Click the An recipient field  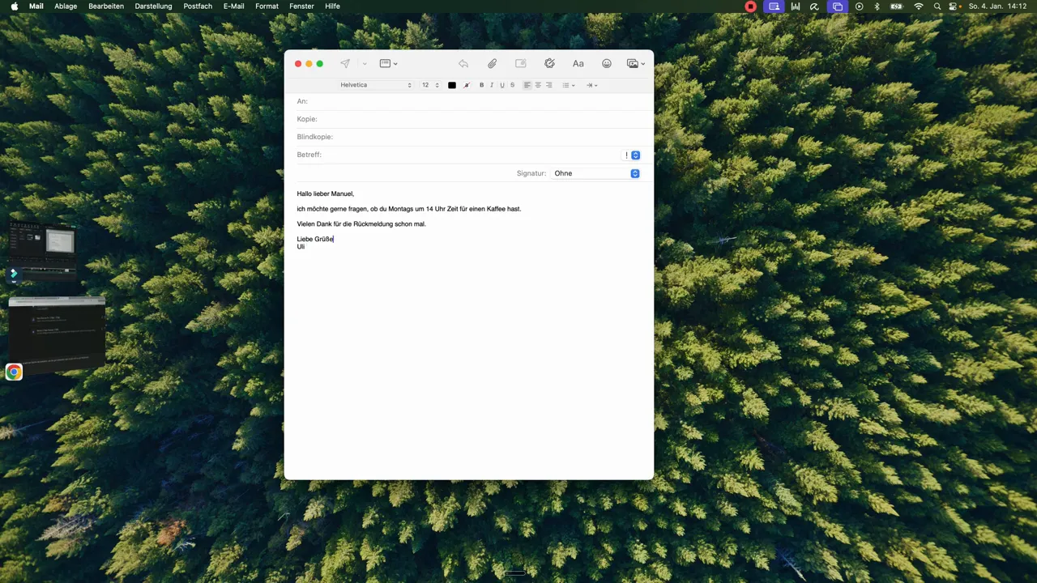405,100
